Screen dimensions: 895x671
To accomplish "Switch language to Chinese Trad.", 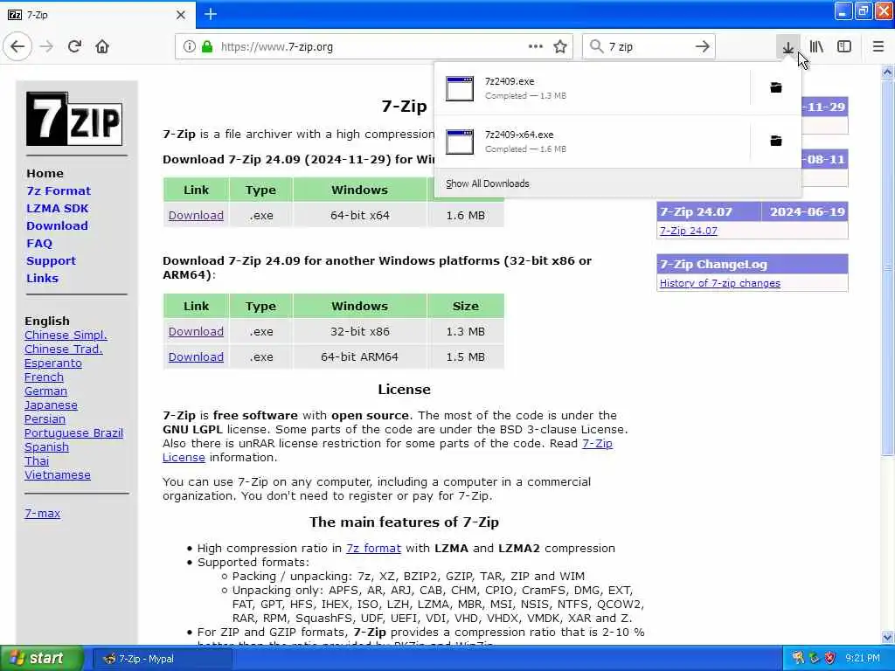I will point(63,349).
